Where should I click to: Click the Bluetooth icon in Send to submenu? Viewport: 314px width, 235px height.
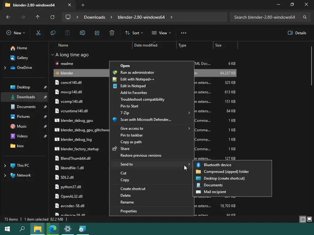[x=198, y=165]
